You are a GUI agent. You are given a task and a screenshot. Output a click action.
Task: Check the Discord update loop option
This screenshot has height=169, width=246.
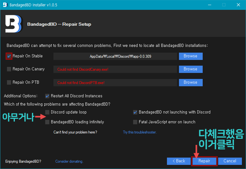pos(47,112)
